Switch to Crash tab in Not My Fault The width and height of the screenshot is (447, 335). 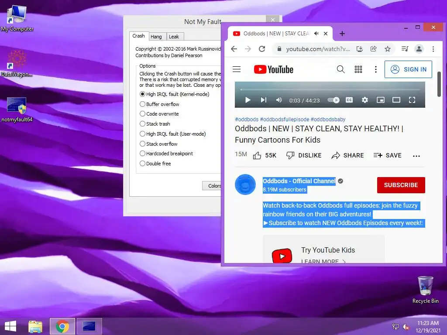[138, 36]
